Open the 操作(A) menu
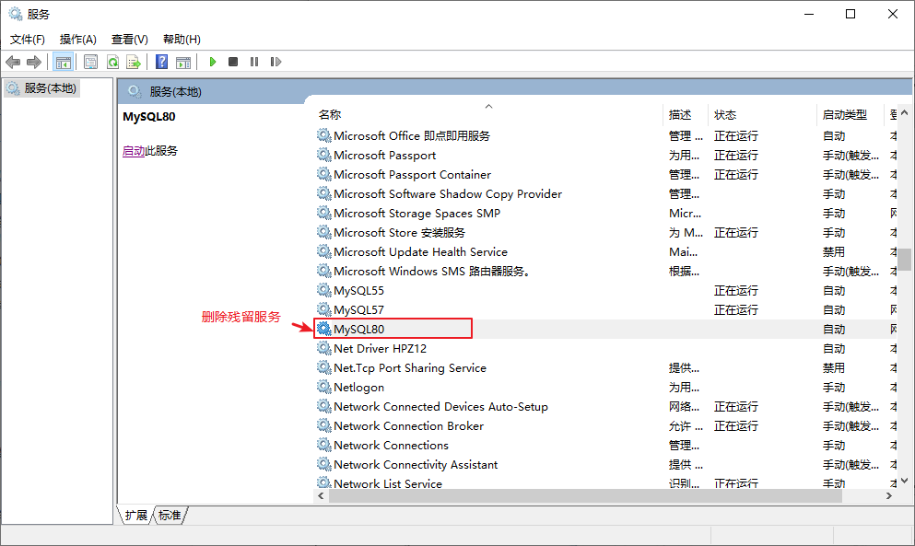This screenshot has width=915, height=546. tap(77, 39)
